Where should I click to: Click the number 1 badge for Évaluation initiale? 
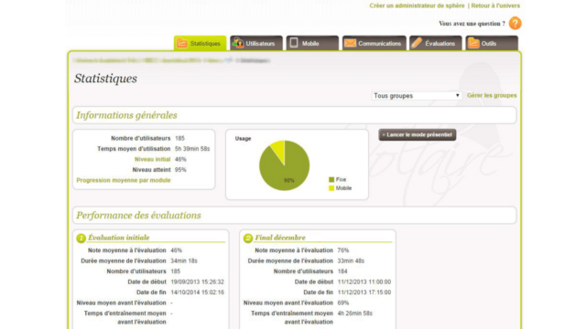81,238
